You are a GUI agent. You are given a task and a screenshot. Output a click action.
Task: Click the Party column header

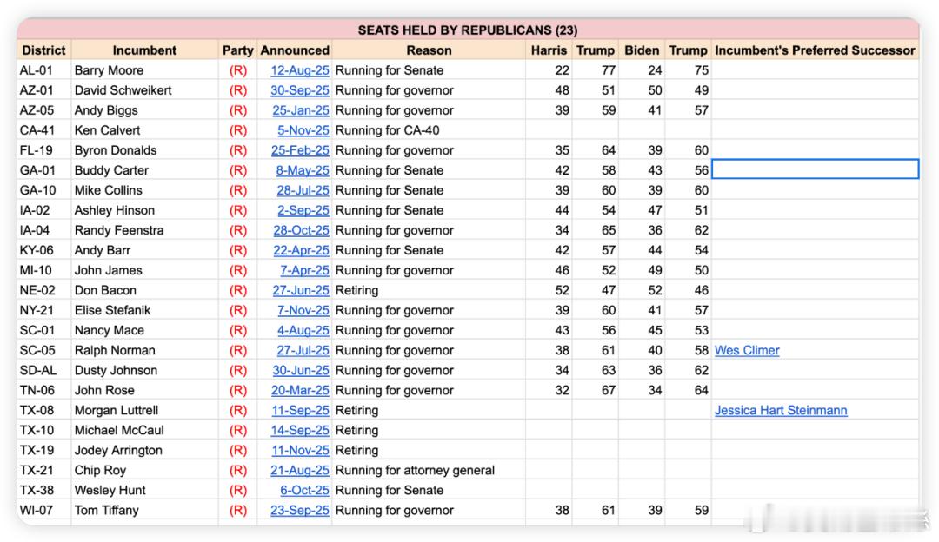(x=237, y=50)
